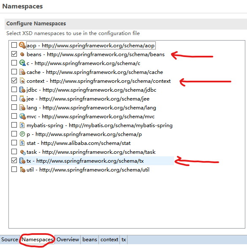Click the jee namespace icon
This screenshot has height=248, width=247.
pos(22,98)
